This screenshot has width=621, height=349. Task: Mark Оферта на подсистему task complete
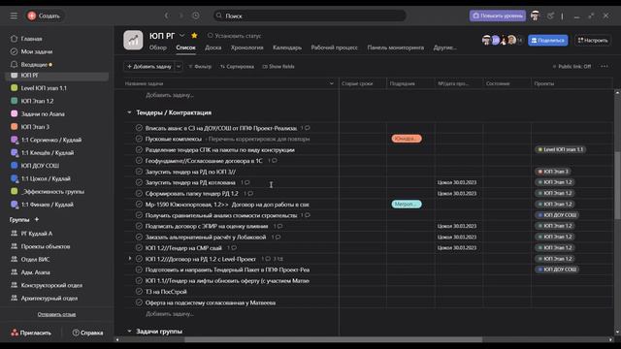tap(139, 302)
